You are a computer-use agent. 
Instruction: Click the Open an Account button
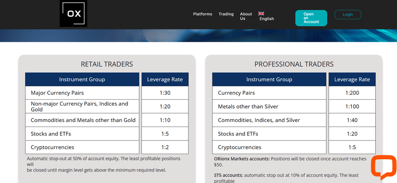[311, 18]
